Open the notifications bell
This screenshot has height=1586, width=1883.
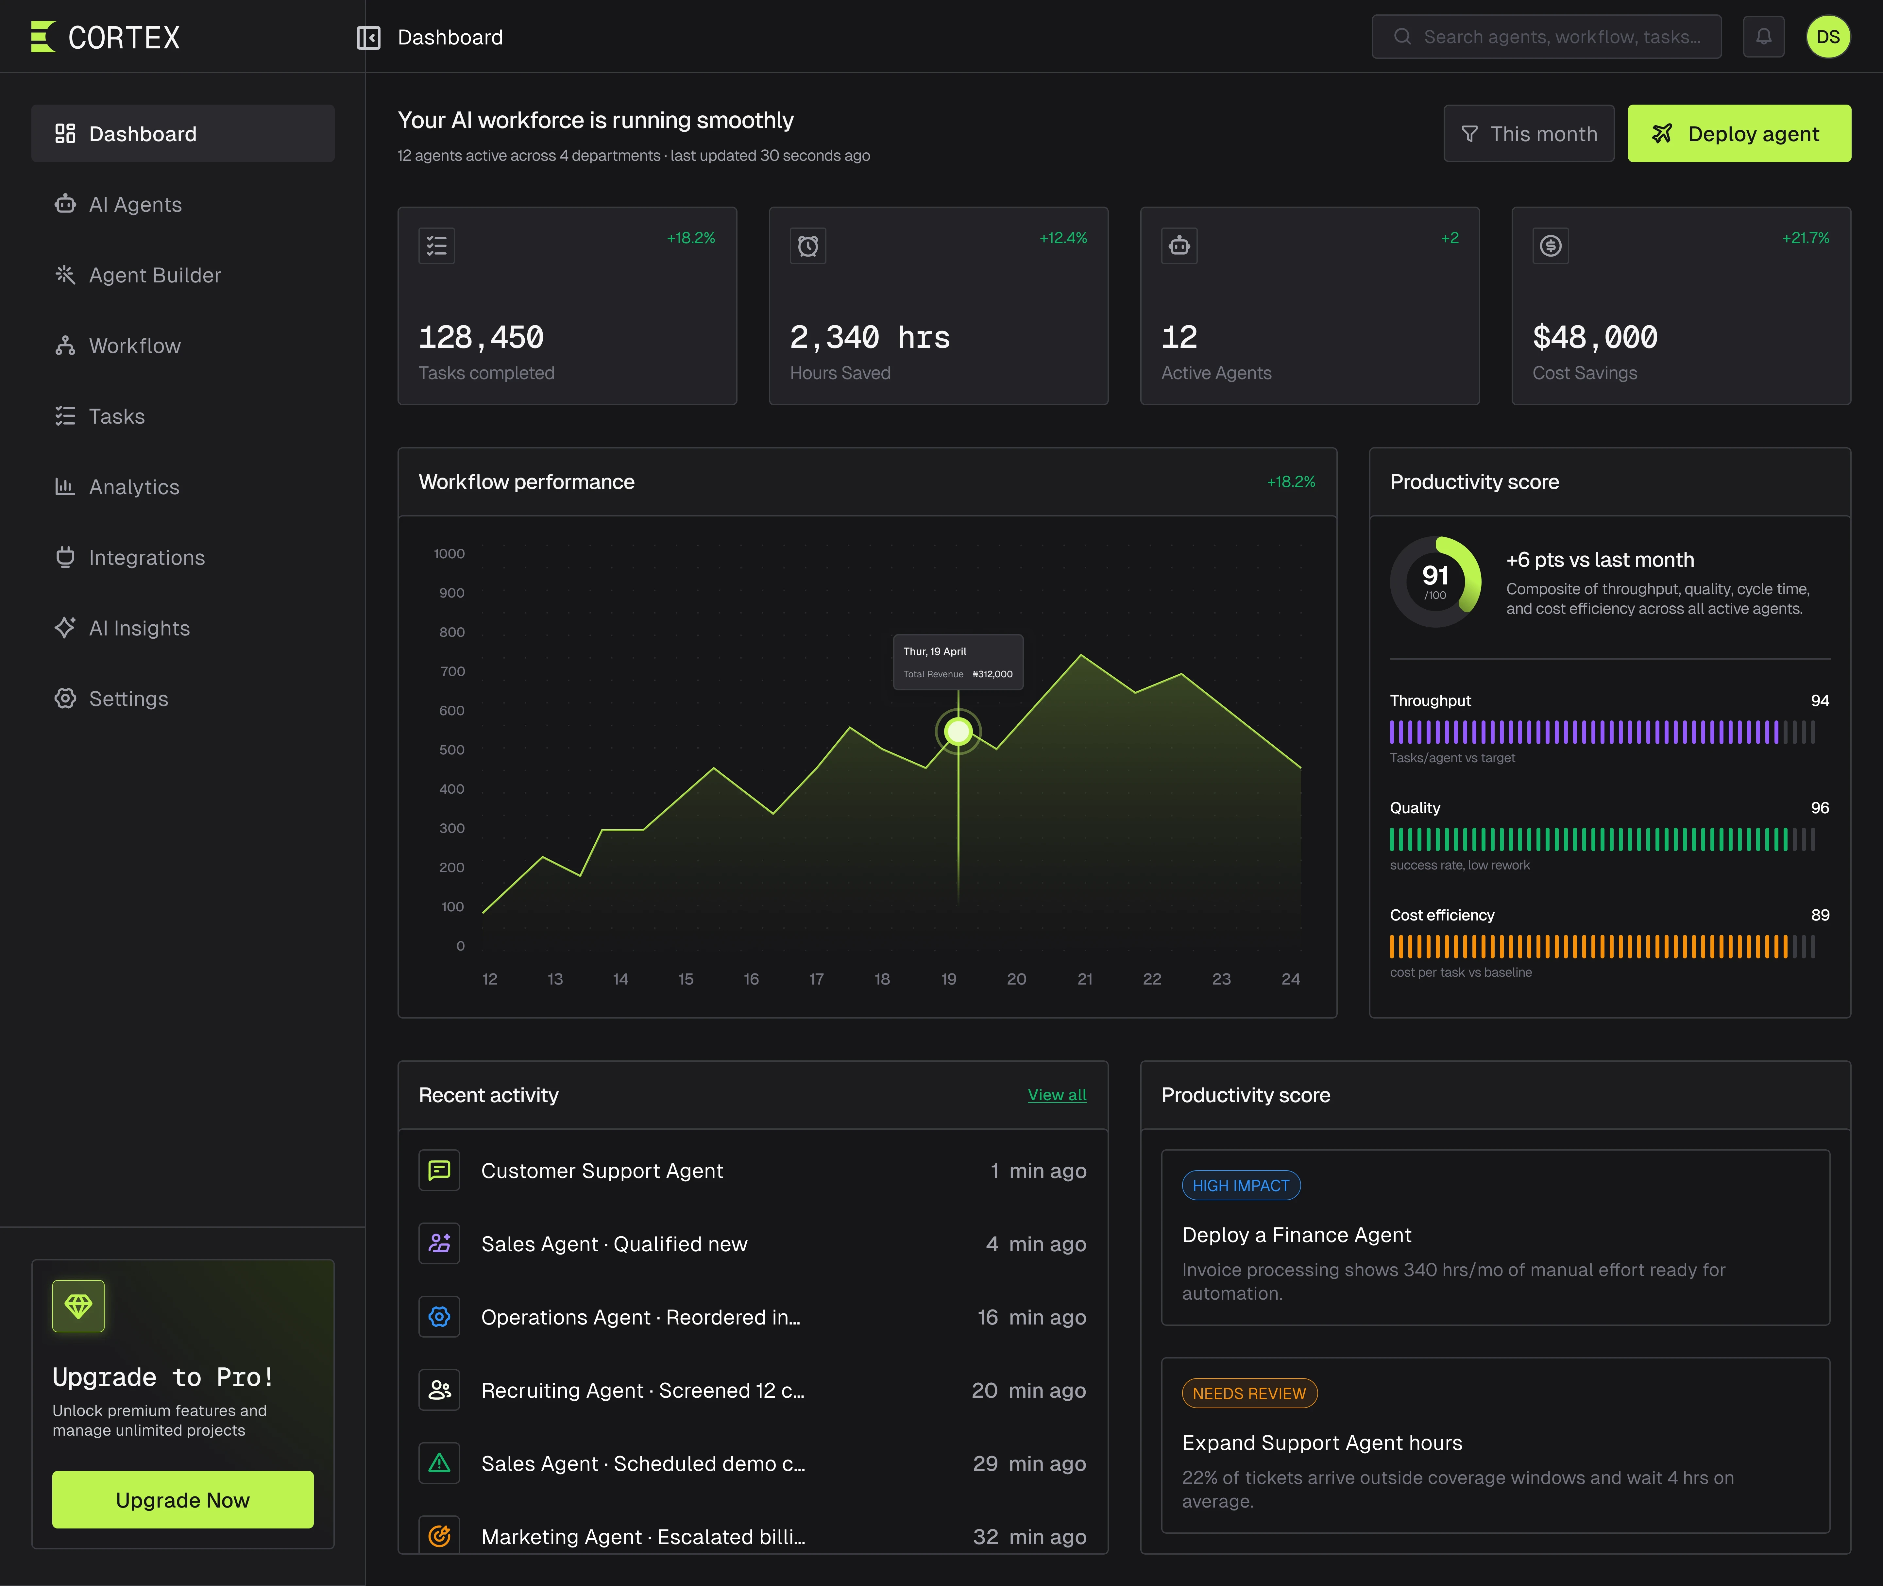click(x=1763, y=37)
